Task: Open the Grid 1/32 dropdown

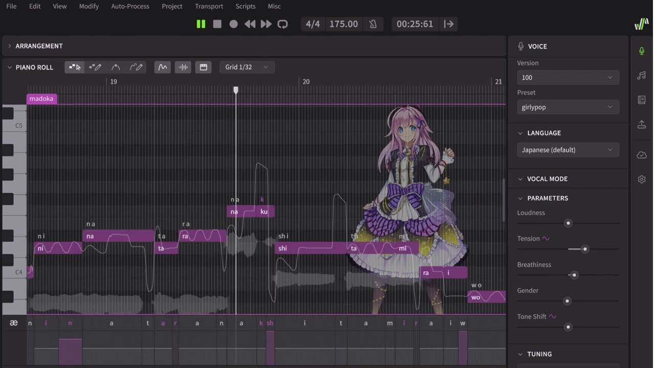Action: pyautogui.click(x=247, y=67)
